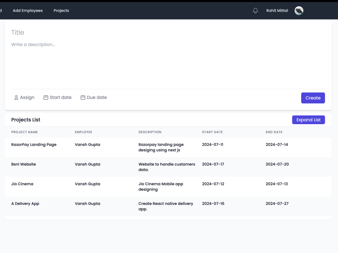This screenshot has height=253, width=338.
Task: Click Vansh Gupta in the RazorPay row
Action: (88, 145)
